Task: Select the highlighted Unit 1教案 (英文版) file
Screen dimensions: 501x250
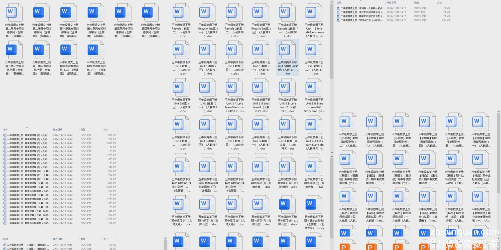Action: point(288,50)
